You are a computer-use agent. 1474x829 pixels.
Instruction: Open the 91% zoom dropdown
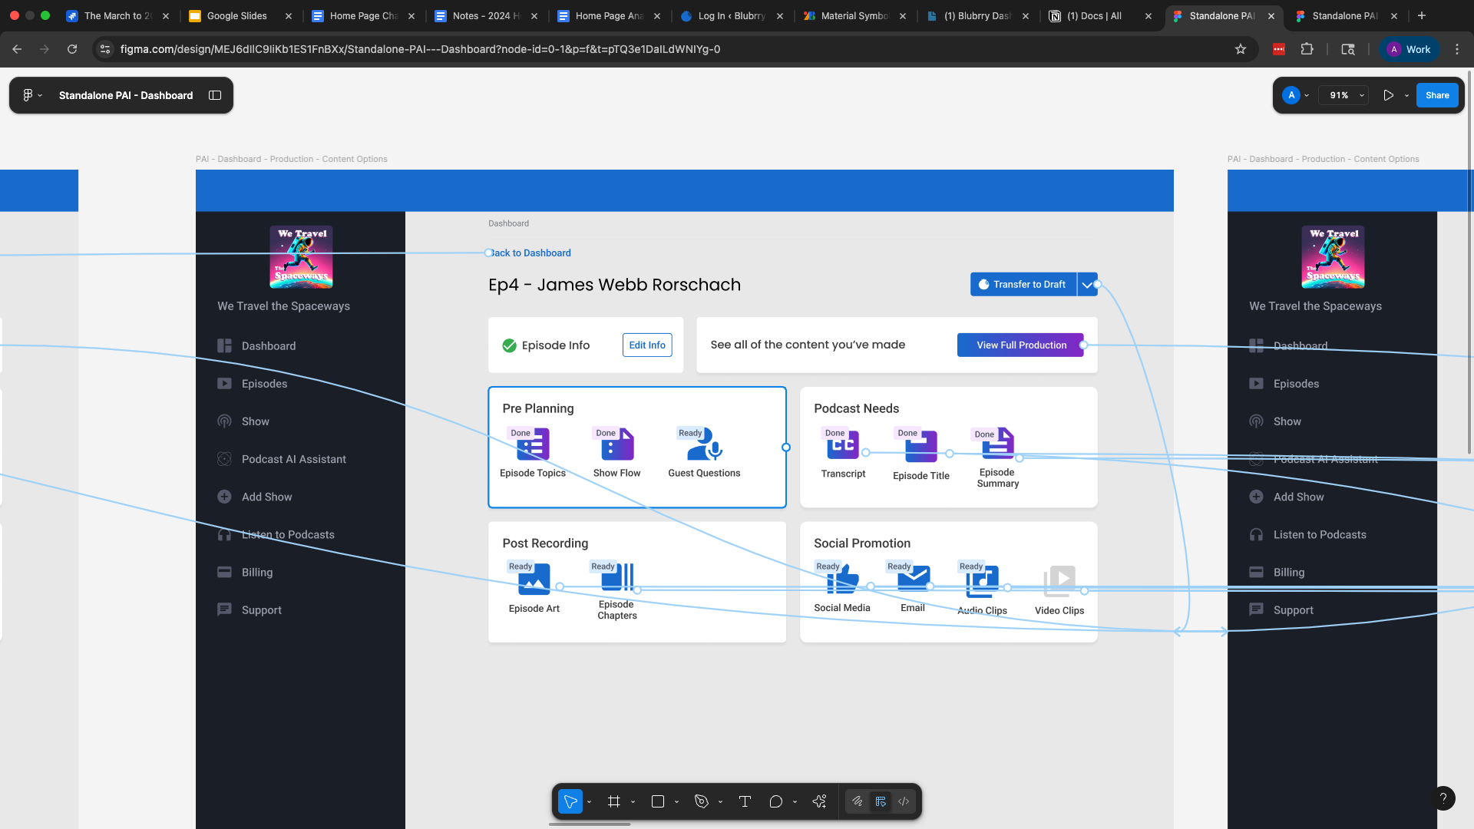pos(1343,95)
